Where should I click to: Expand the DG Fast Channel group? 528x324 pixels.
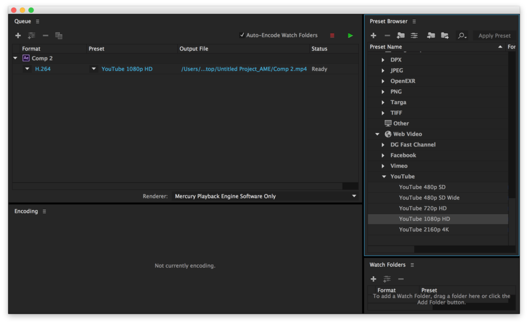point(383,145)
